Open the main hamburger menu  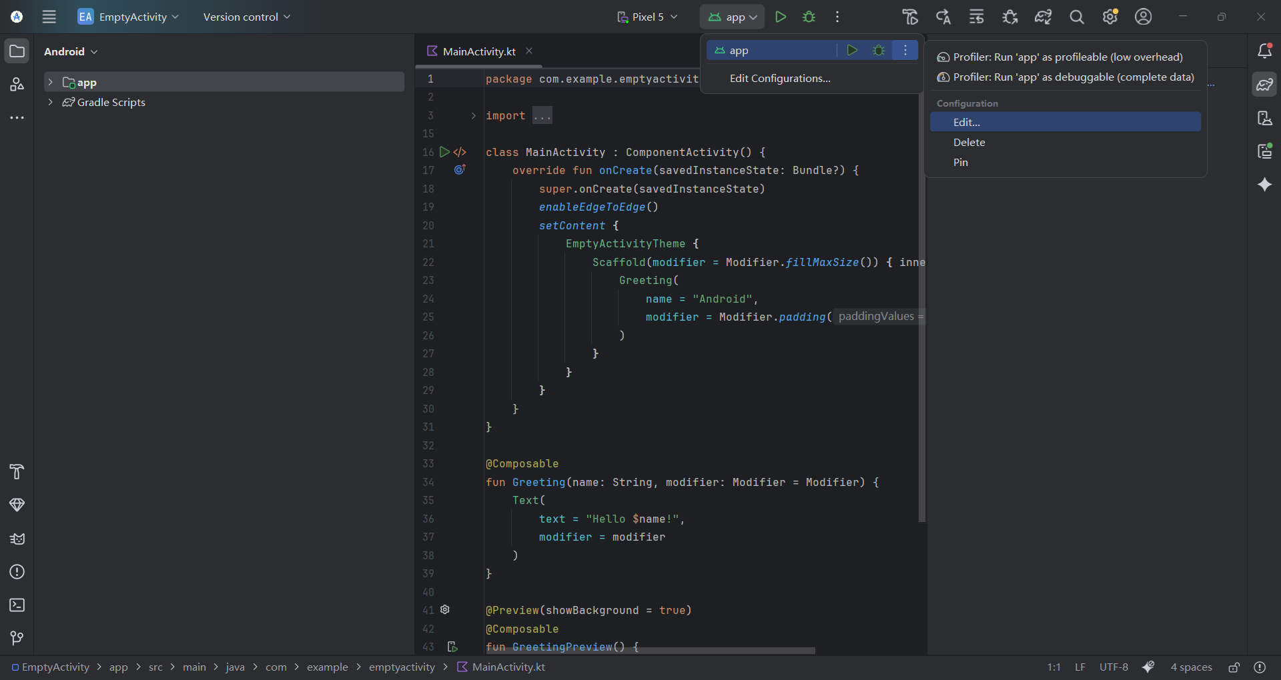point(49,17)
